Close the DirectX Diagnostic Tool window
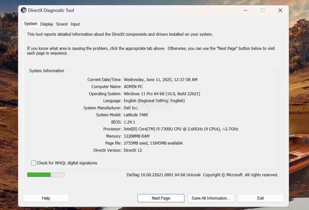This screenshot has width=309, height=210. click(x=280, y=10)
